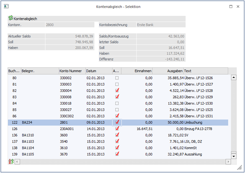Uncheck the checkbox for row 82
The height and width of the screenshot is (173, 245).
point(117,90)
